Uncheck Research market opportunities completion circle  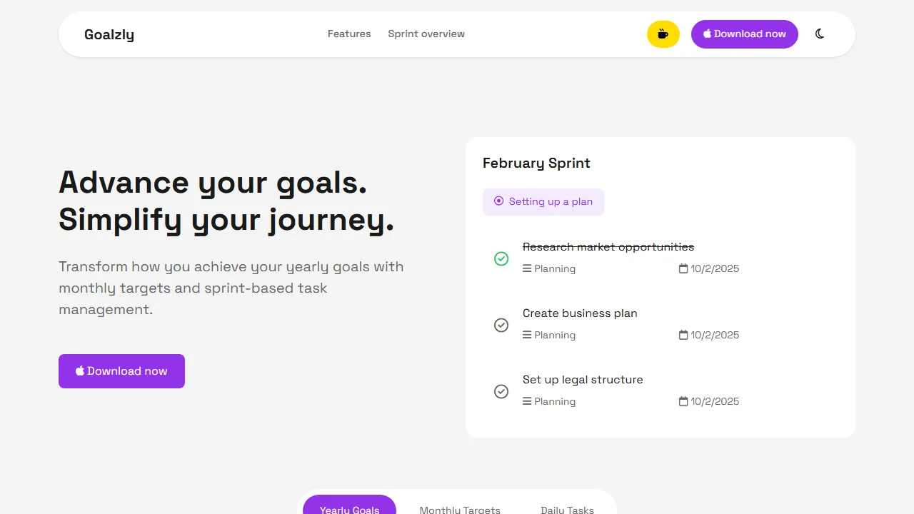pos(501,258)
